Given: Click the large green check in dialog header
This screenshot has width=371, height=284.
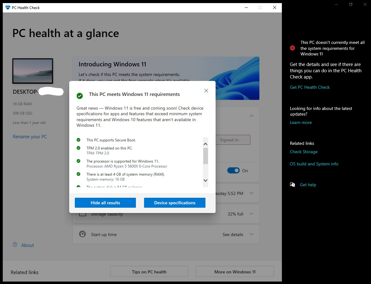Looking at the screenshot, I should tap(80, 96).
